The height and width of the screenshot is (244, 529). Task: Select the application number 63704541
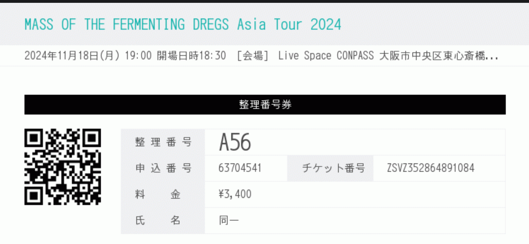pos(240,168)
